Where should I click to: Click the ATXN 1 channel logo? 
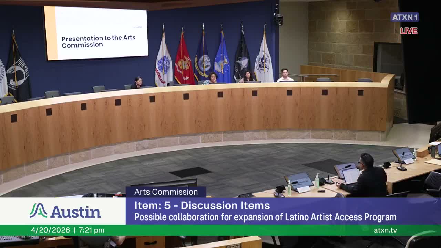pos(404,17)
